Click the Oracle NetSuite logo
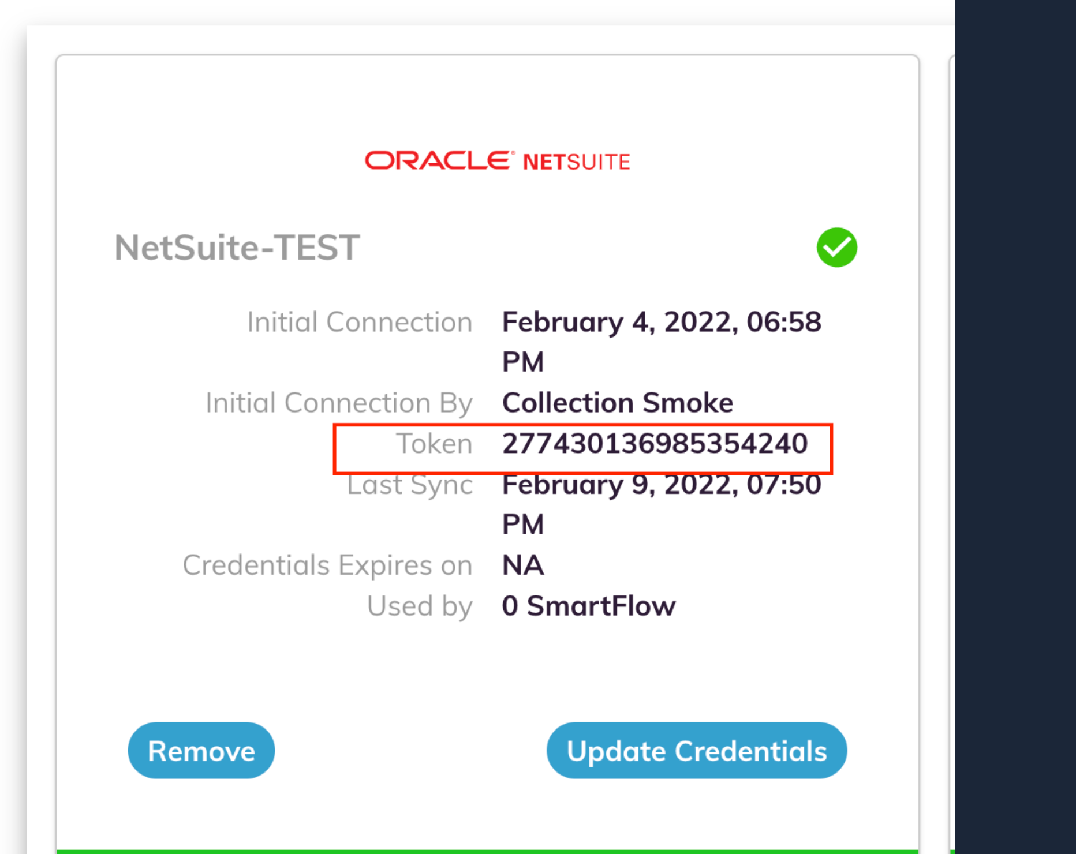The height and width of the screenshot is (854, 1076). click(x=497, y=160)
